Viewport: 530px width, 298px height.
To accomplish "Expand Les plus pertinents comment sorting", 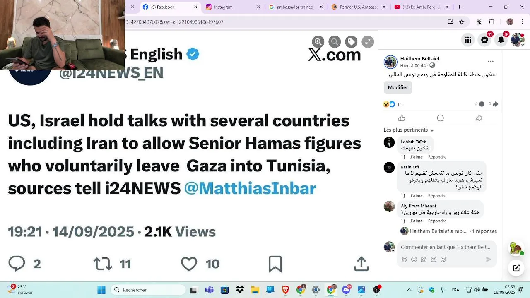I will pyautogui.click(x=409, y=130).
